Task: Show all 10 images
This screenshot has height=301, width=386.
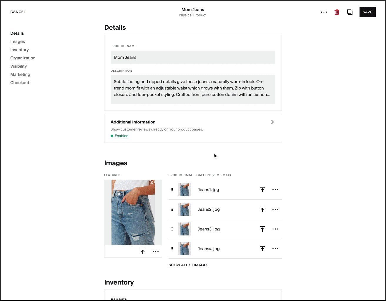Action: tap(189, 265)
